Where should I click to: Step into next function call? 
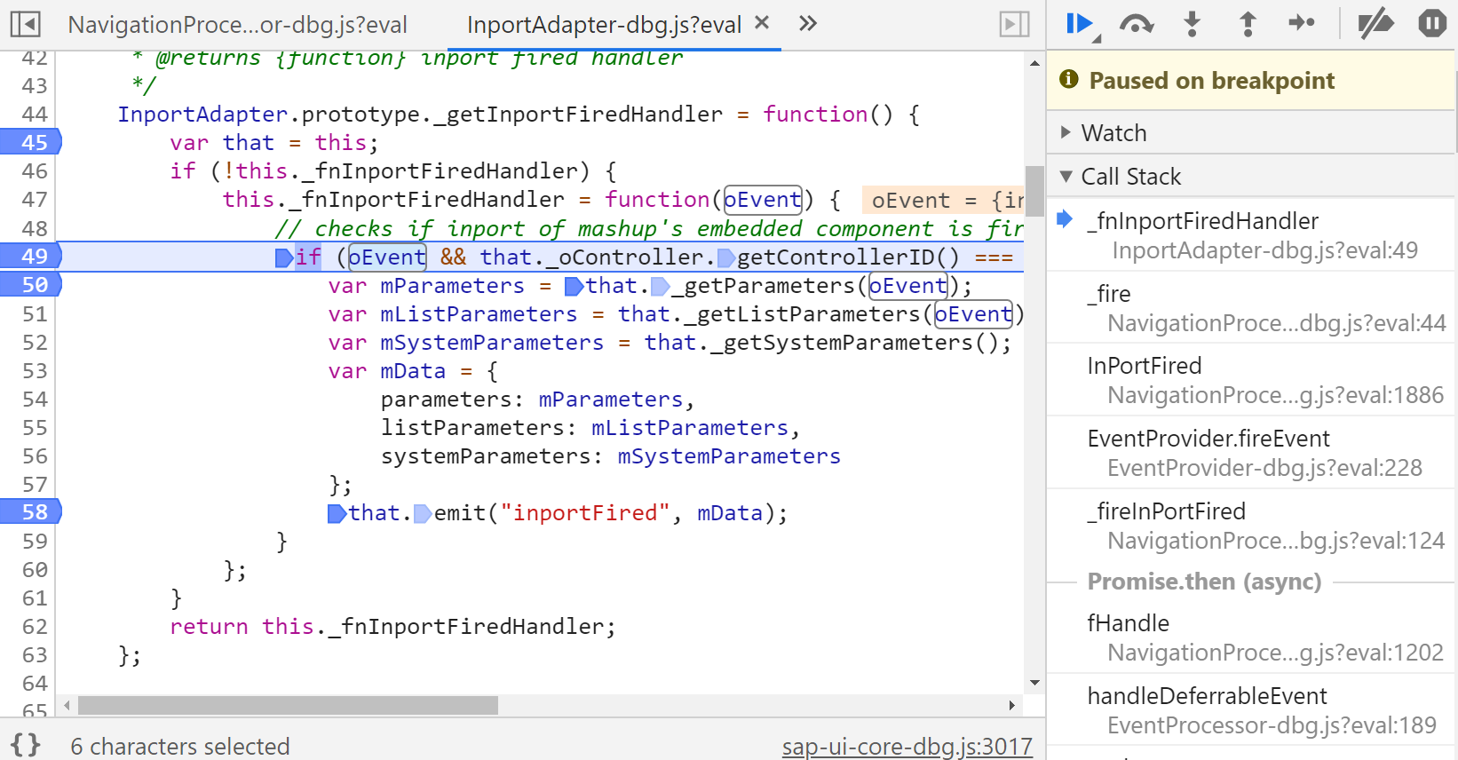[1193, 24]
